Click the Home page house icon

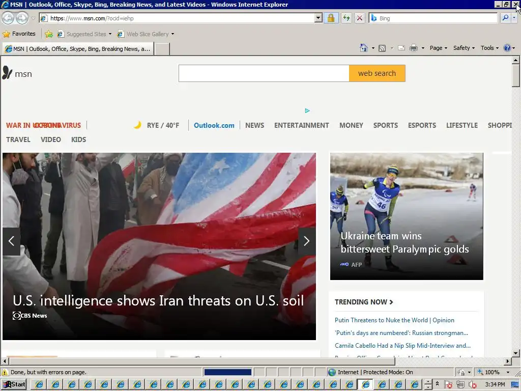(364, 48)
